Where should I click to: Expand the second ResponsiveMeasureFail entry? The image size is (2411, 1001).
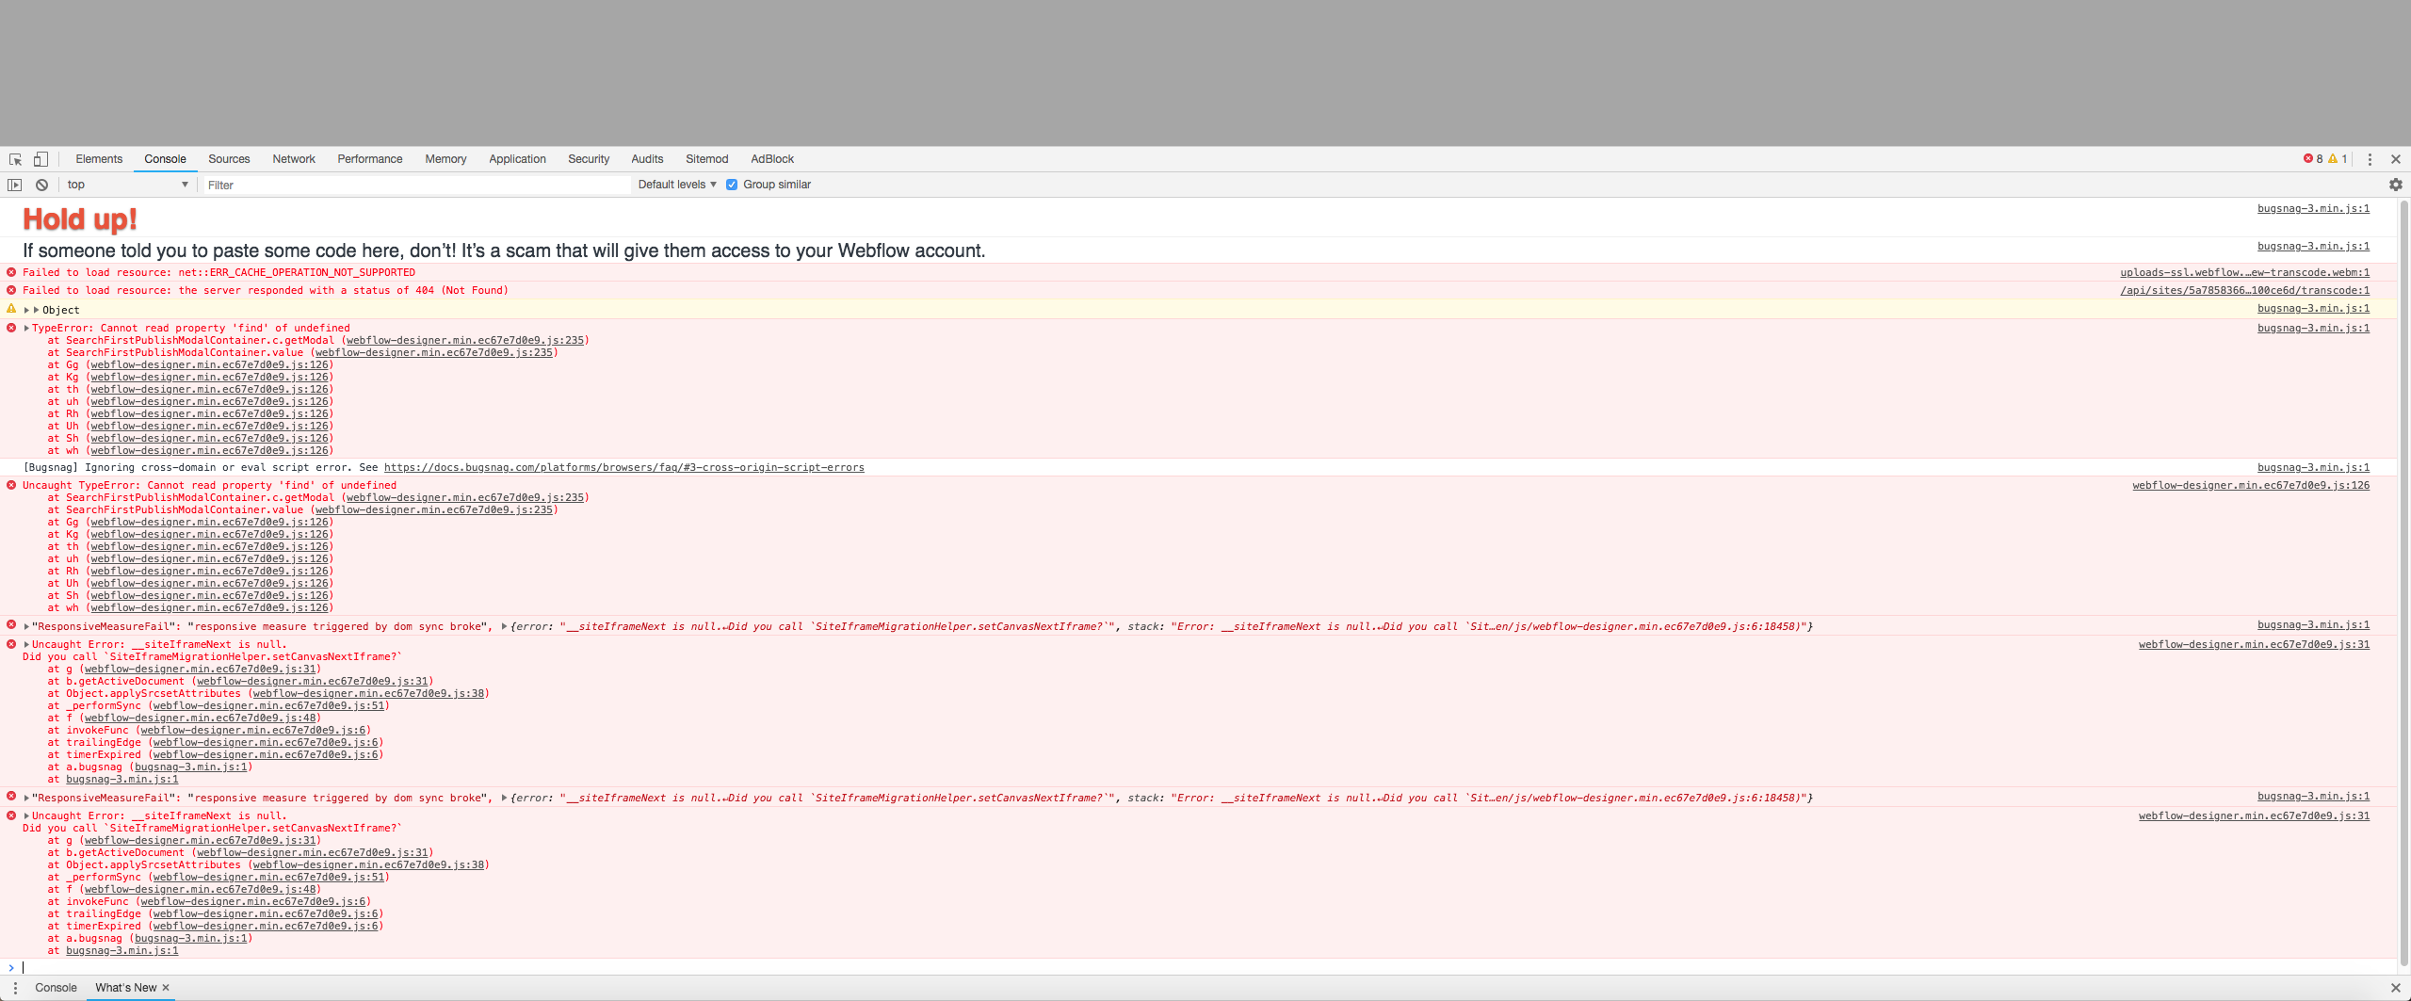tap(26, 798)
